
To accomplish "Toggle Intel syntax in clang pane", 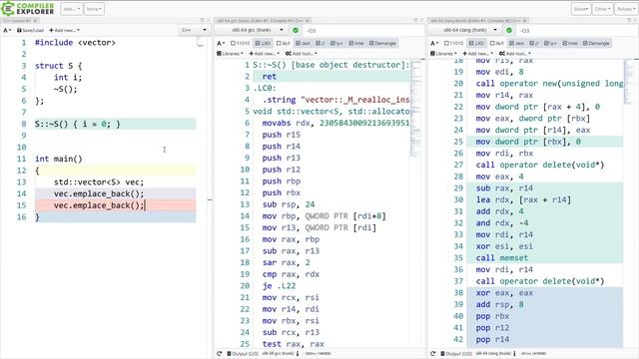I will [570, 43].
